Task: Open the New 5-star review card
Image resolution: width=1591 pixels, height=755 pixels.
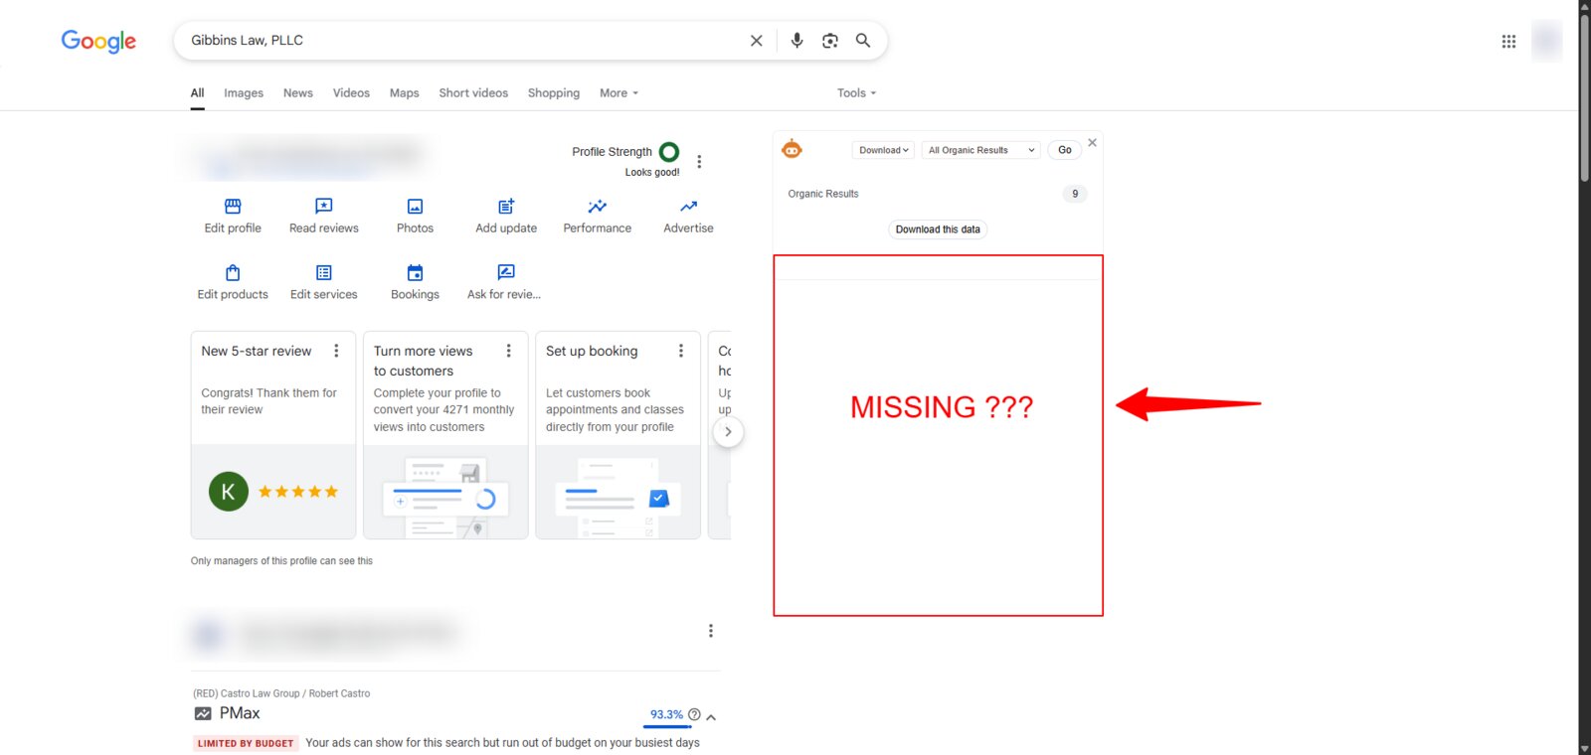Action: (273, 435)
